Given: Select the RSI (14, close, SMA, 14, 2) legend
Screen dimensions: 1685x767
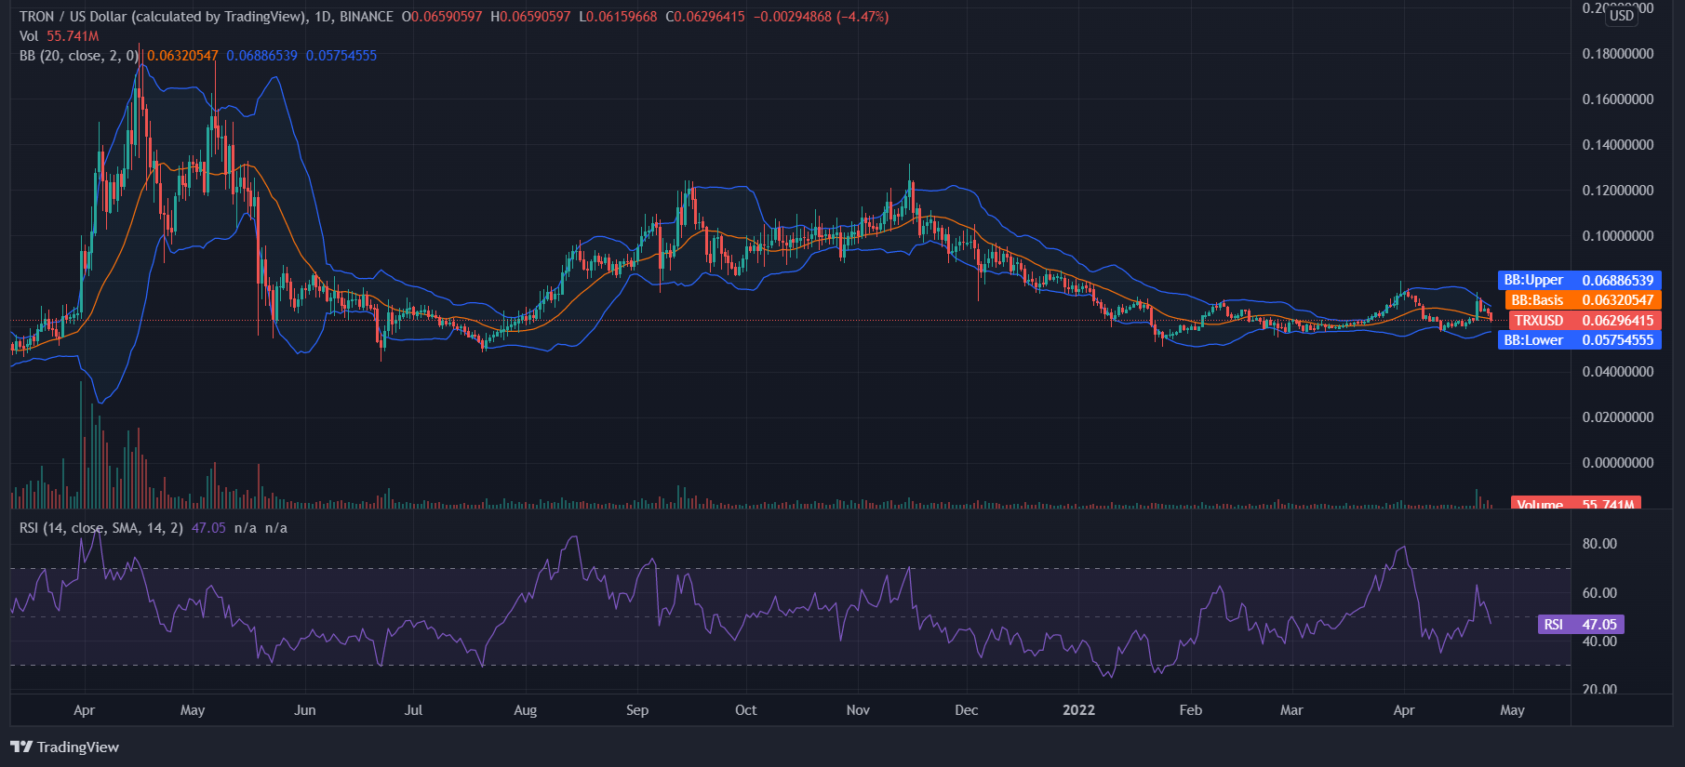Looking at the screenshot, I should (x=101, y=528).
